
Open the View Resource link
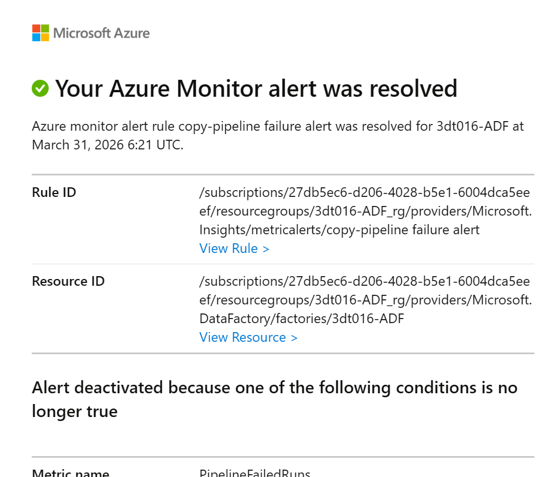[243, 337]
